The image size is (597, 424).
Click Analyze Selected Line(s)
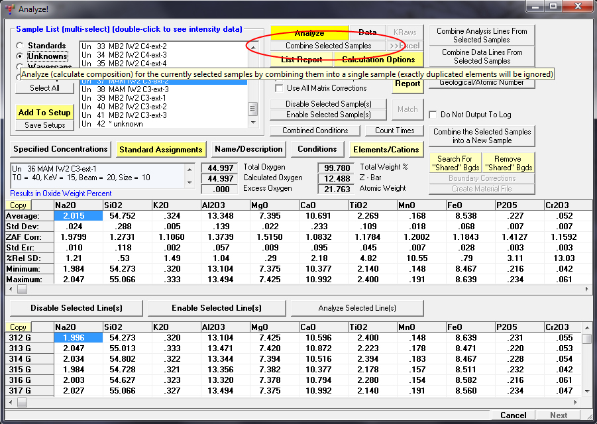pos(356,308)
